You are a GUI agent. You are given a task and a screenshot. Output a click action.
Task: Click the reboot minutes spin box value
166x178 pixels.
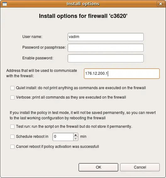(63, 137)
